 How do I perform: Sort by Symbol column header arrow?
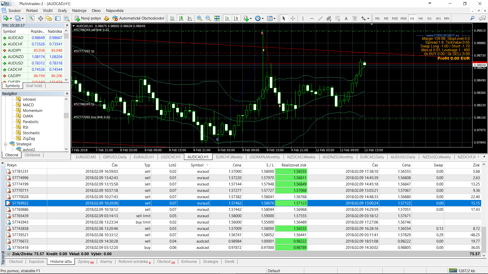[x=207, y=165]
